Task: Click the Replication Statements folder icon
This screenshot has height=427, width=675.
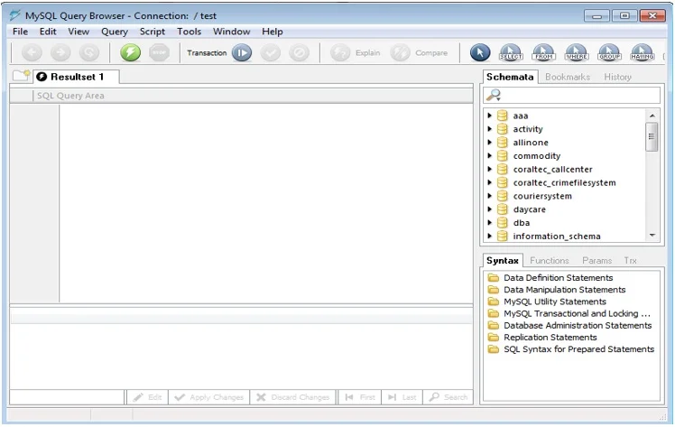Action: 494,337
